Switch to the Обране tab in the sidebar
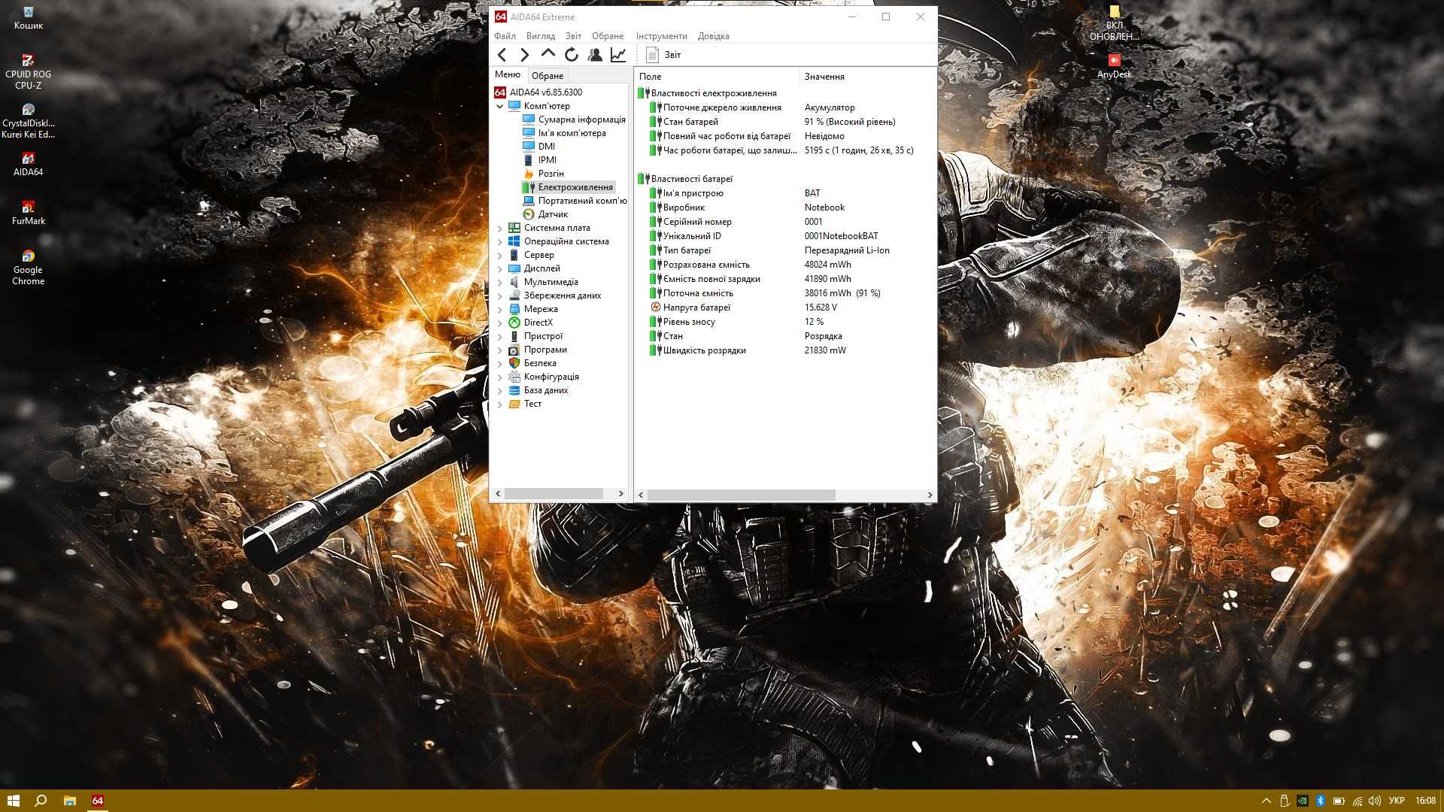The image size is (1444, 812). tap(548, 76)
